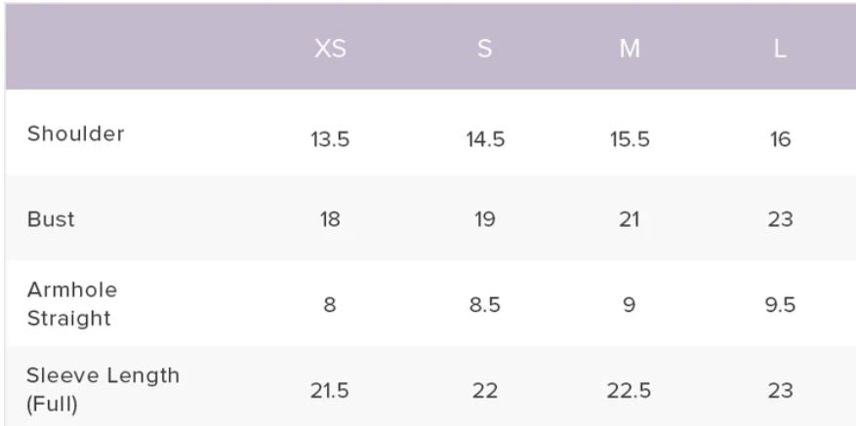Click the M Armhole value 9
856x426 pixels.
point(630,305)
